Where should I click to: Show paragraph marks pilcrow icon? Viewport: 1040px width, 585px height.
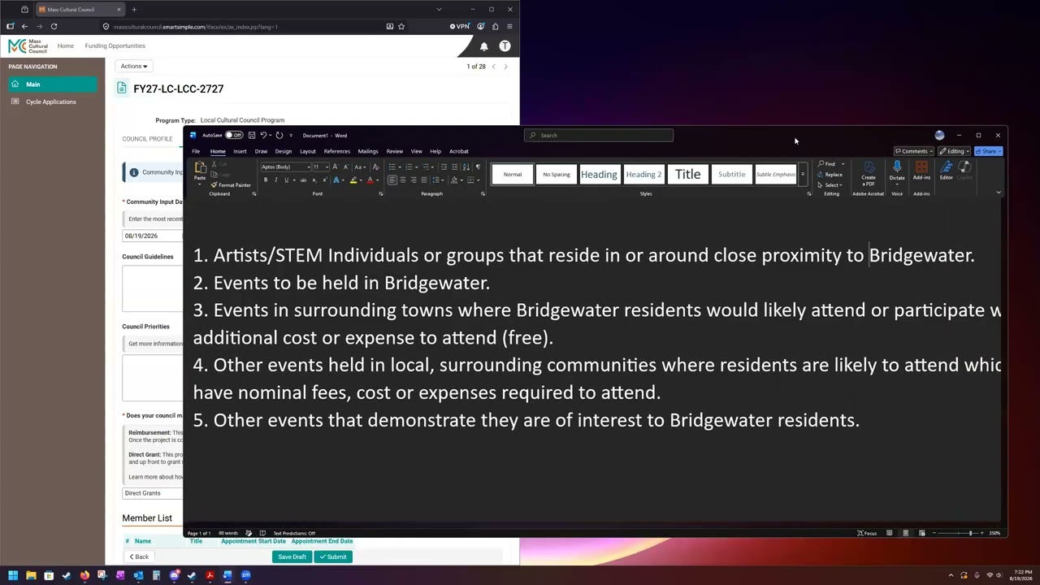pos(478,167)
